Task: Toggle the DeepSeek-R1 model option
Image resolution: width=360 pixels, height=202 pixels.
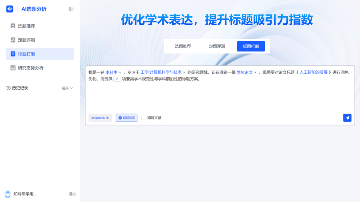Action: pos(100,118)
